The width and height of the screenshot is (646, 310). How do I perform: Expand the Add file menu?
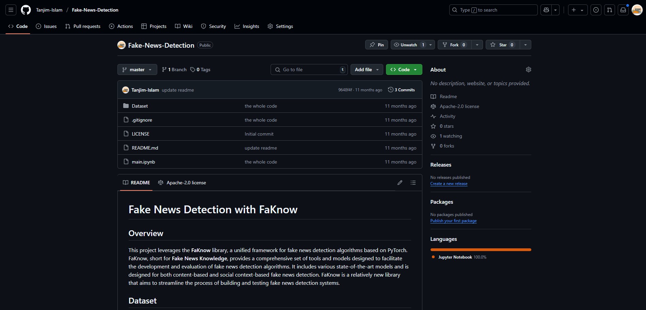(367, 69)
